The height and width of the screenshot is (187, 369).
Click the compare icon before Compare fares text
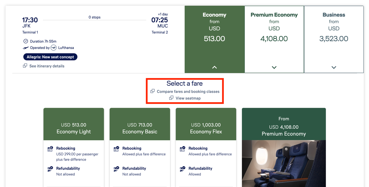153,92
